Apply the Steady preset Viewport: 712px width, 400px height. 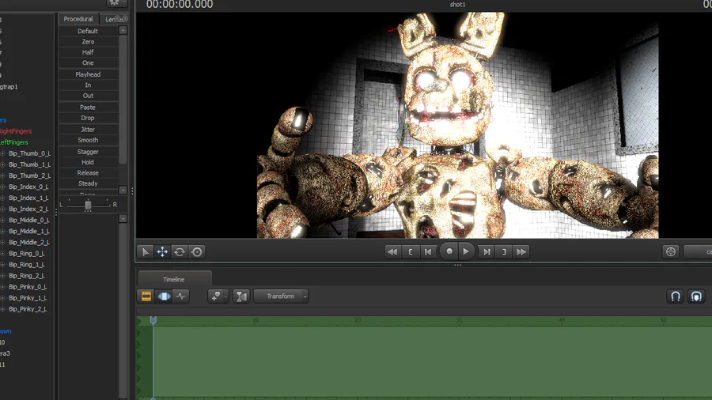(x=88, y=183)
